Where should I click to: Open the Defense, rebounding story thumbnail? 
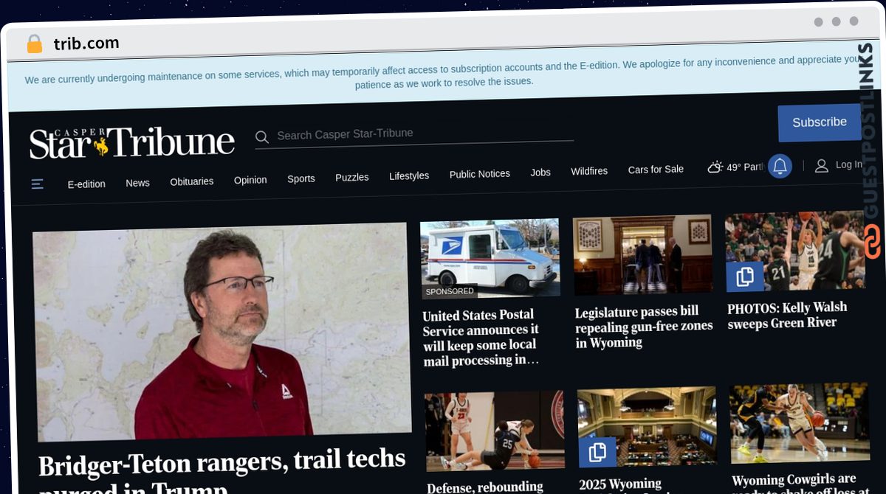(x=494, y=431)
